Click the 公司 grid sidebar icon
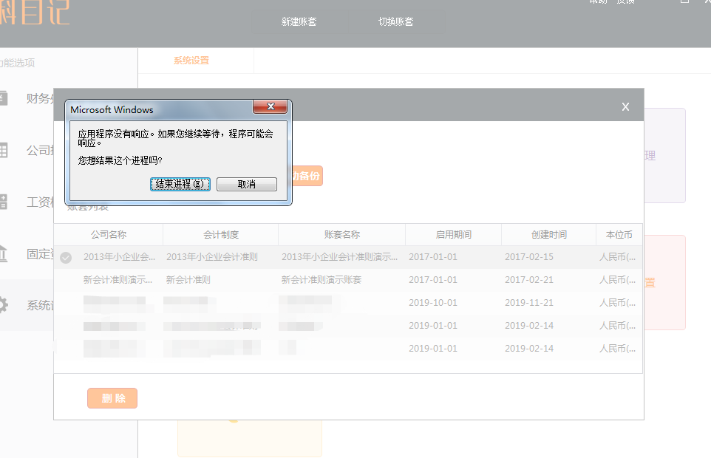Image resolution: width=711 pixels, height=458 pixels. [3, 150]
